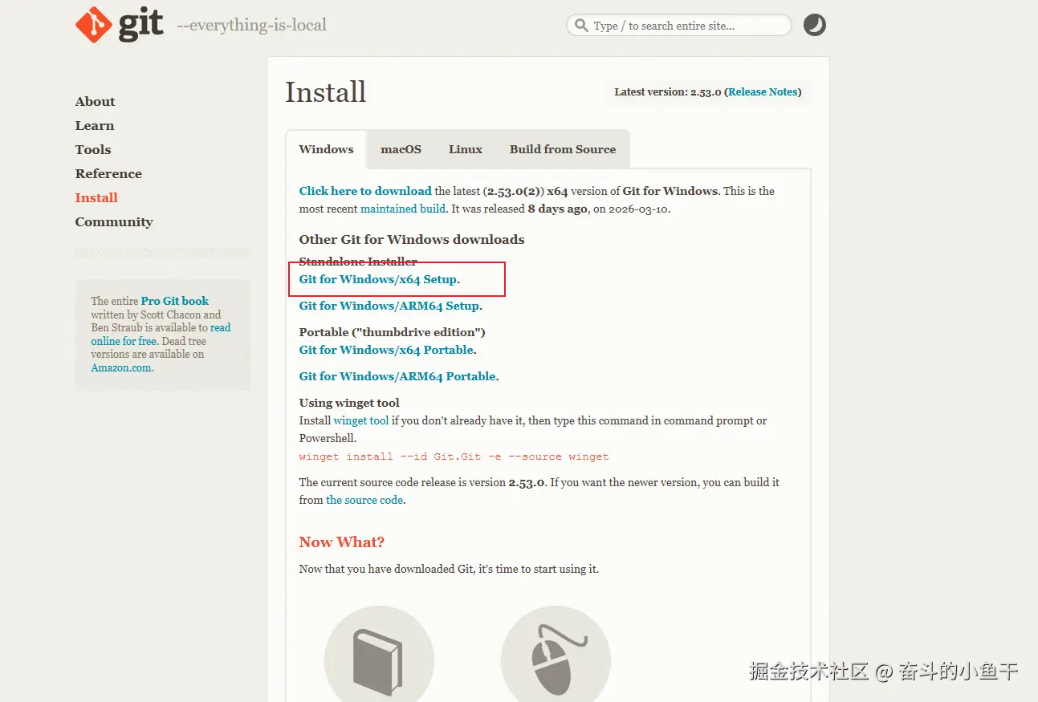Open the 'maintained build' link
Image resolution: width=1038 pixels, height=702 pixels.
point(403,209)
